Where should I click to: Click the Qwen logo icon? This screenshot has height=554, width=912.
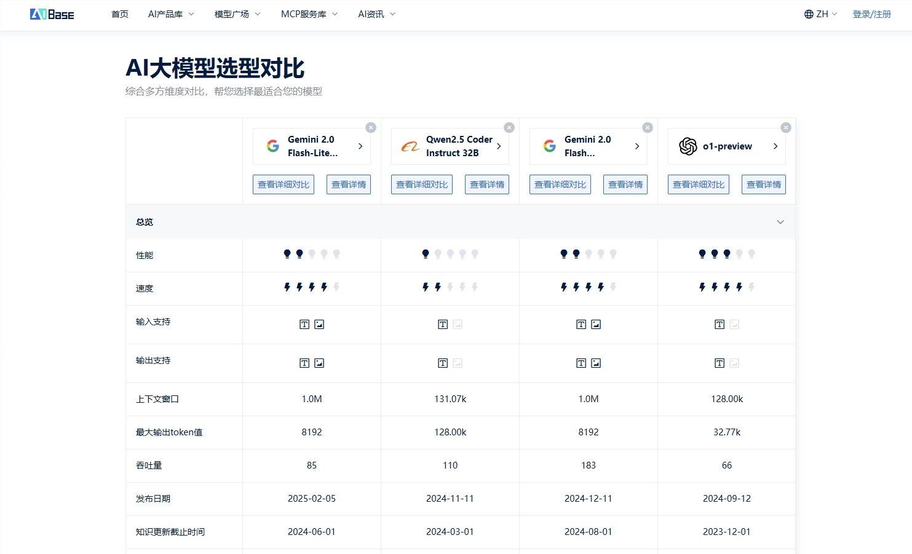(410, 146)
